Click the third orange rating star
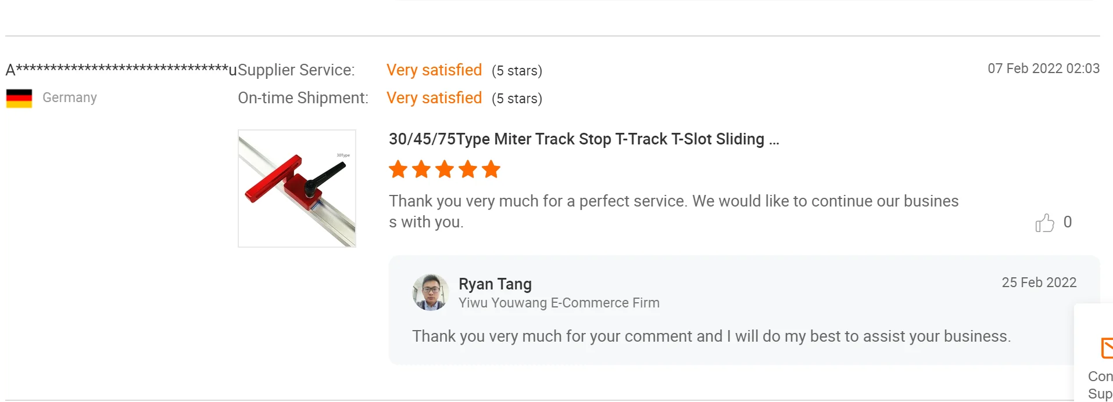The height and width of the screenshot is (402, 1113). coord(445,169)
